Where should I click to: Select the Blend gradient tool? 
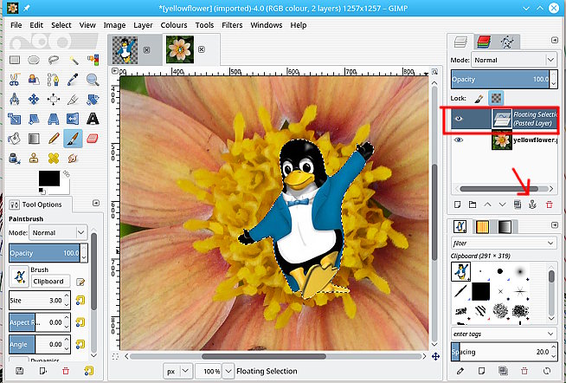[34, 139]
